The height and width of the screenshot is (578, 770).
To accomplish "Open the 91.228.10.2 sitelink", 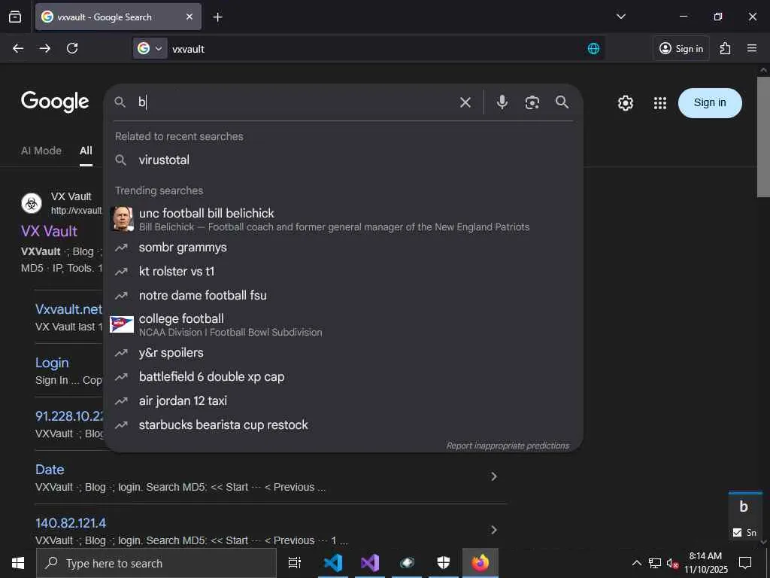I will [69, 416].
